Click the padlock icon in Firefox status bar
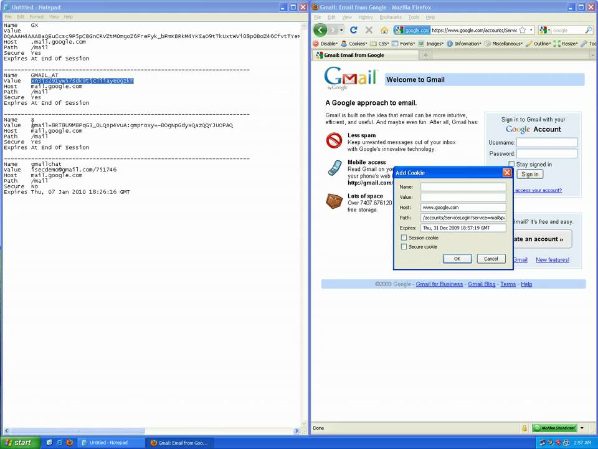 tap(524, 428)
